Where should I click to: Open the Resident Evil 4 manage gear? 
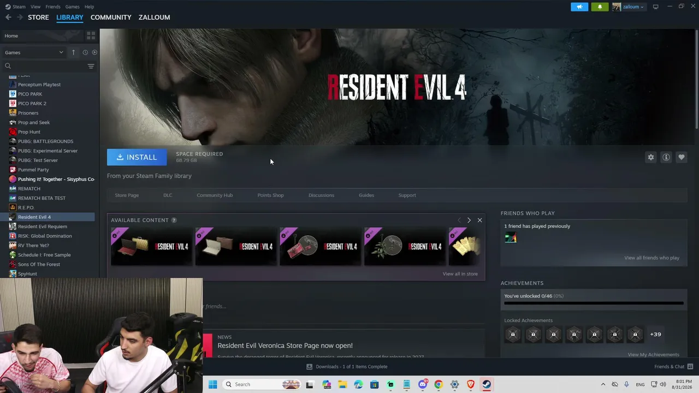pyautogui.click(x=650, y=157)
